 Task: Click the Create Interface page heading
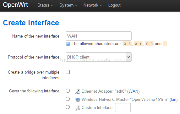click(x=31, y=23)
